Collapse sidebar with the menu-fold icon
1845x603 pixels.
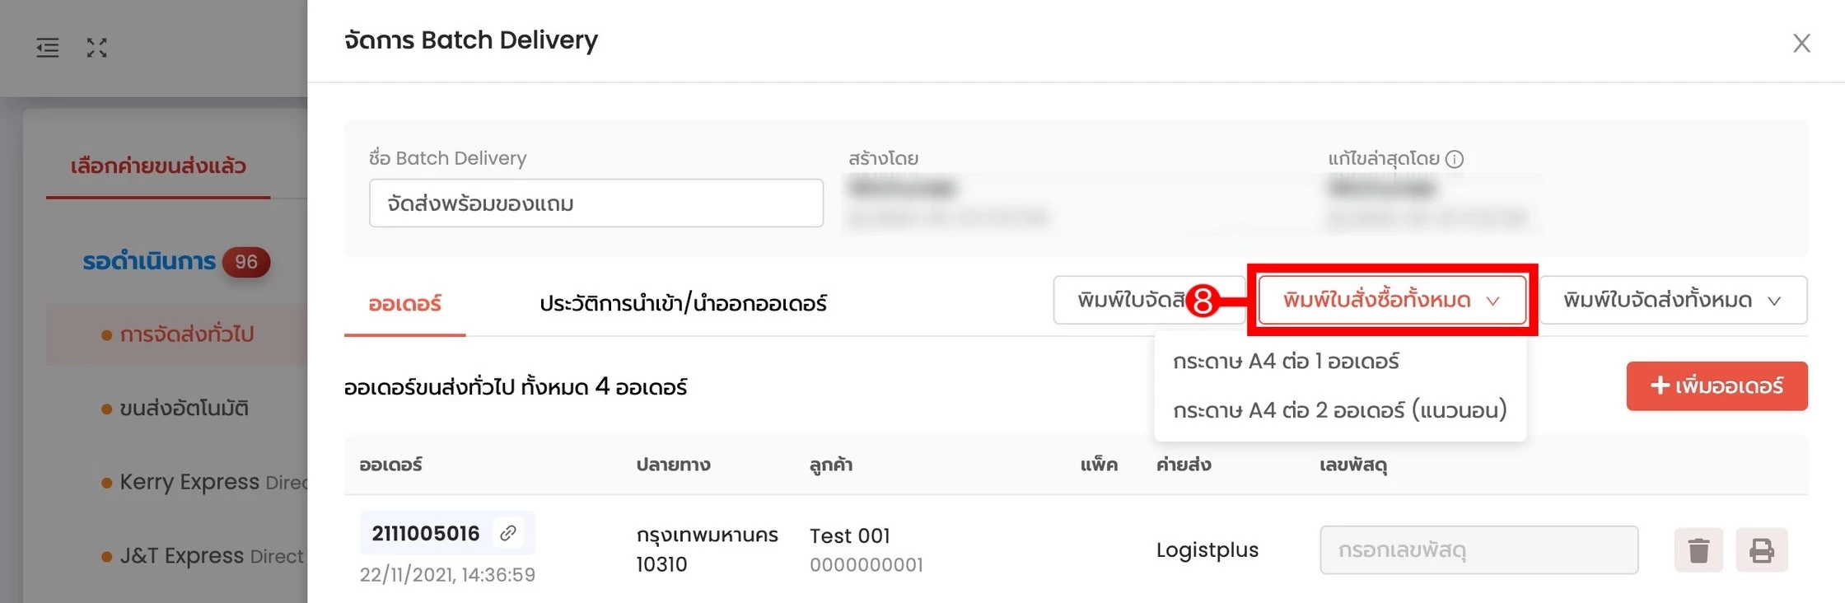(48, 48)
